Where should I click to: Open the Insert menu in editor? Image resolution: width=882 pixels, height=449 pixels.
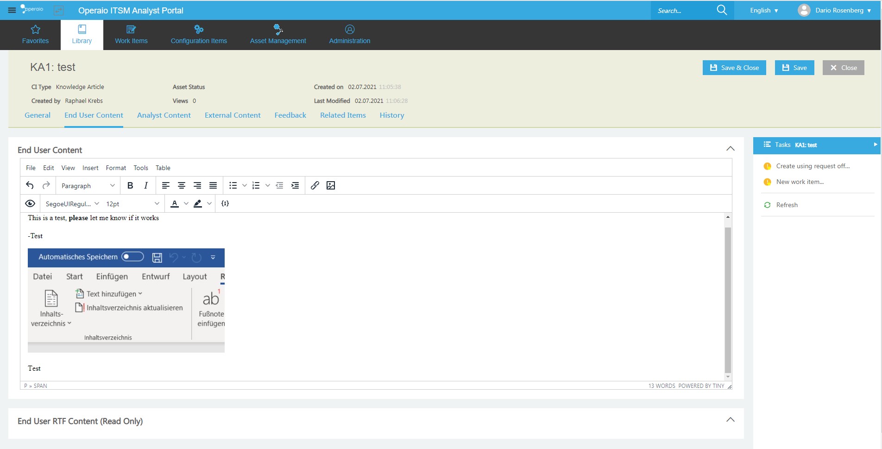(90, 168)
